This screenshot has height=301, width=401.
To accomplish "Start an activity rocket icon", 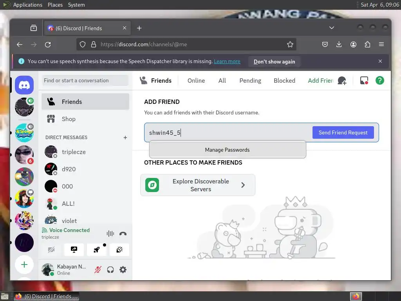I will 97,250.
